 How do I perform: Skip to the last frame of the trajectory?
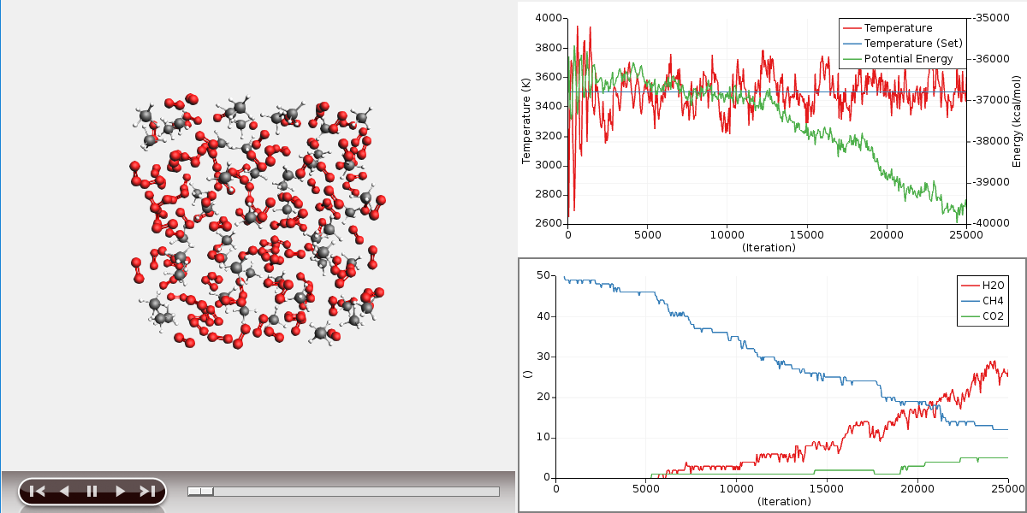[x=147, y=491]
